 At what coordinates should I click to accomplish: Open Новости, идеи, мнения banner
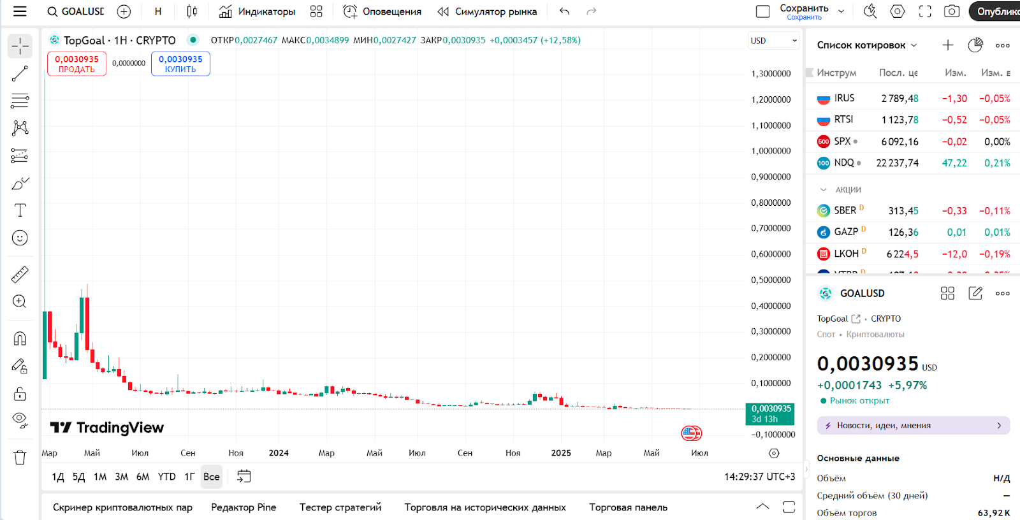[913, 425]
